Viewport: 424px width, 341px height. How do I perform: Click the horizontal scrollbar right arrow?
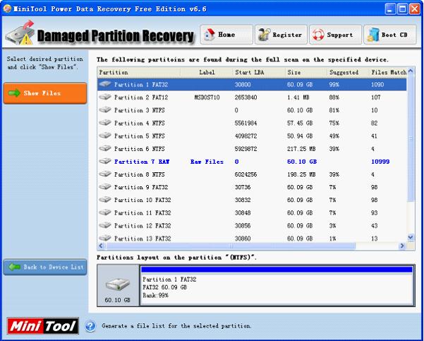pos(402,246)
